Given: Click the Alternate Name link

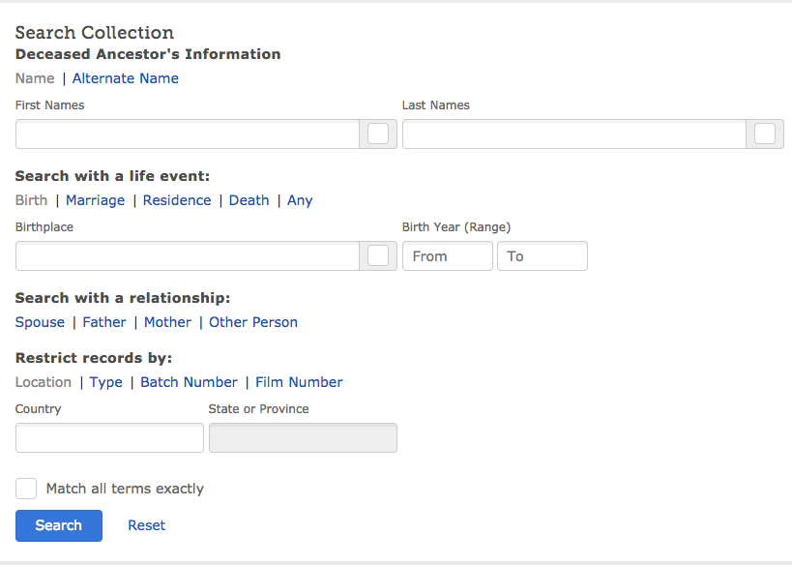Looking at the screenshot, I should (126, 78).
